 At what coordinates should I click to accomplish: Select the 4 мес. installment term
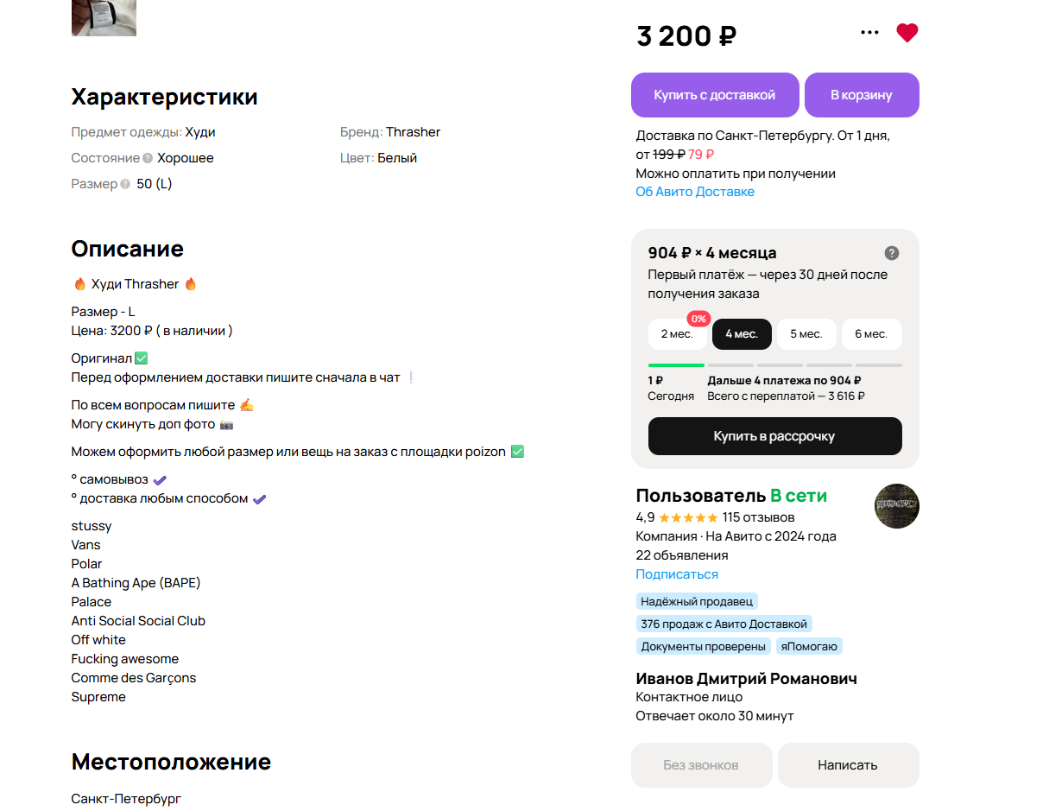click(x=742, y=334)
